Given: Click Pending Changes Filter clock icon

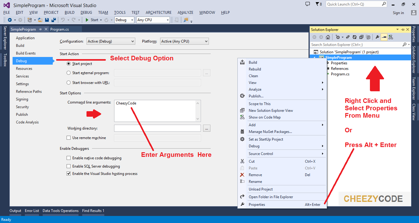Looking at the screenshot, I should [338, 37].
